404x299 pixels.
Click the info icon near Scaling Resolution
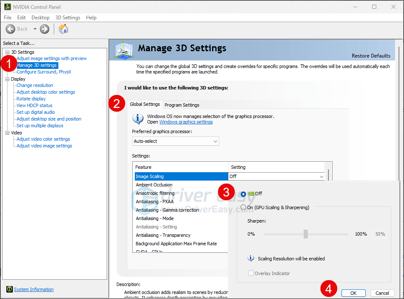coord(251,259)
